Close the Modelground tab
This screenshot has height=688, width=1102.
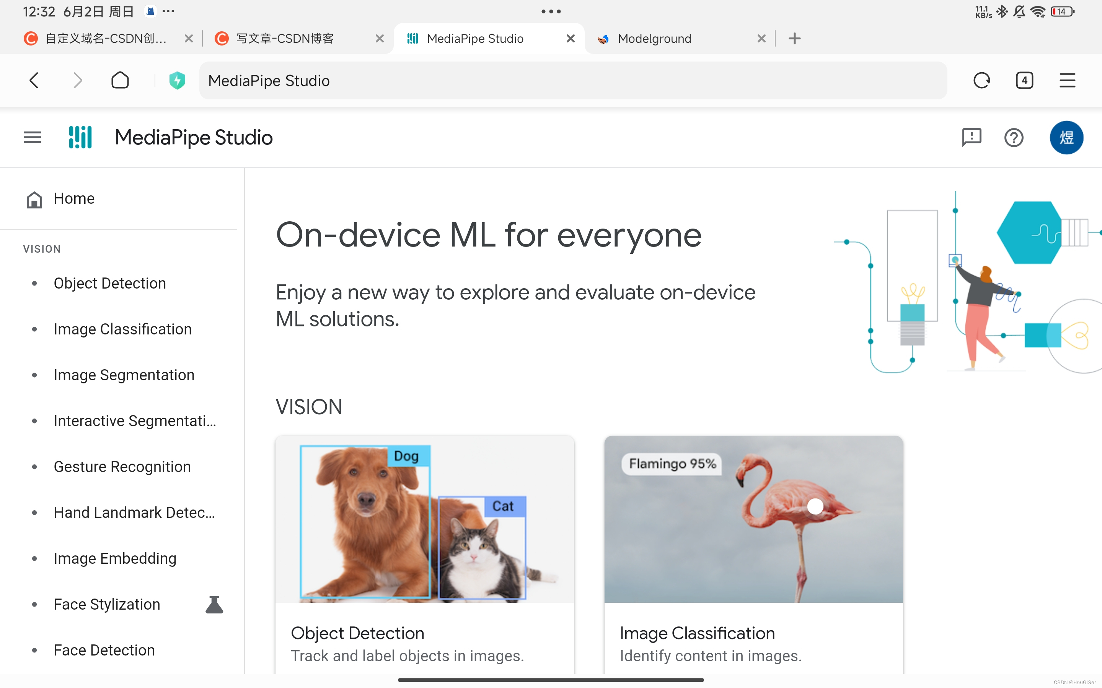click(761, 39)
